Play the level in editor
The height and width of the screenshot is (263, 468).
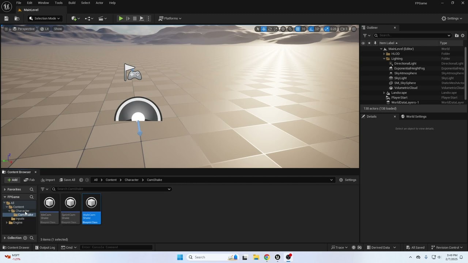click(x=121, y=18)
